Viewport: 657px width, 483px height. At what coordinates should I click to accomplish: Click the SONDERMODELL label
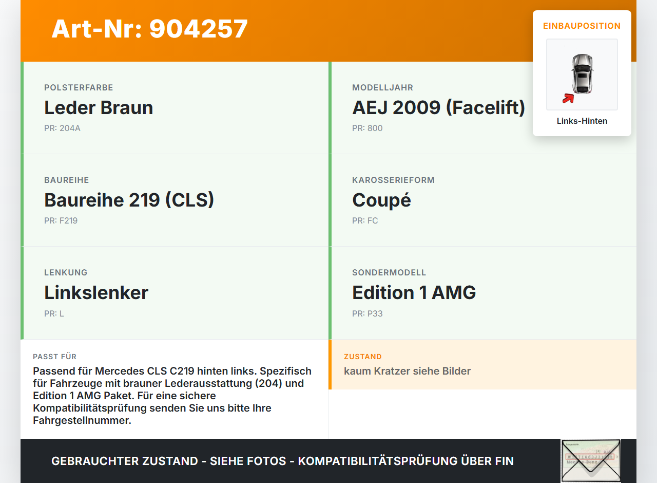tap(389, 273)
